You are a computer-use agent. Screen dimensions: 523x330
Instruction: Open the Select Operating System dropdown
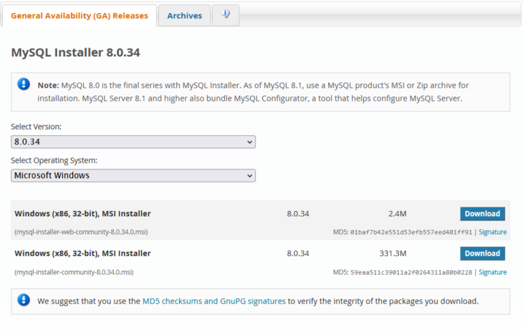[133, 176]
